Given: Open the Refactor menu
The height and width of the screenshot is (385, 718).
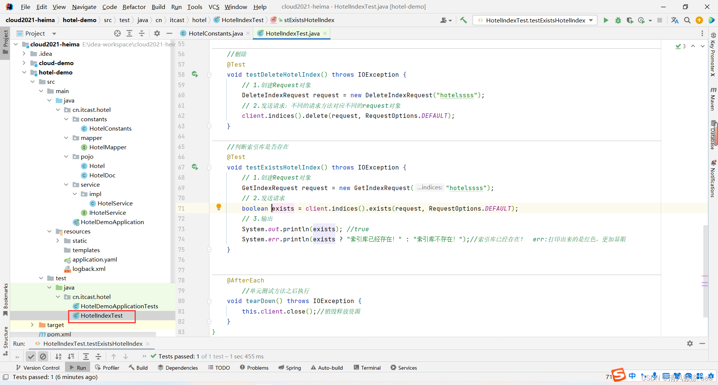Looking at the screenshot, I should (134, 7).
